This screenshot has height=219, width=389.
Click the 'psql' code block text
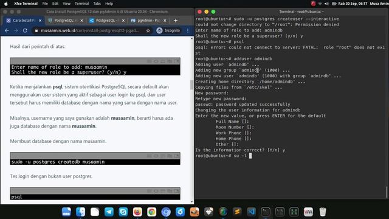(16, 197)
